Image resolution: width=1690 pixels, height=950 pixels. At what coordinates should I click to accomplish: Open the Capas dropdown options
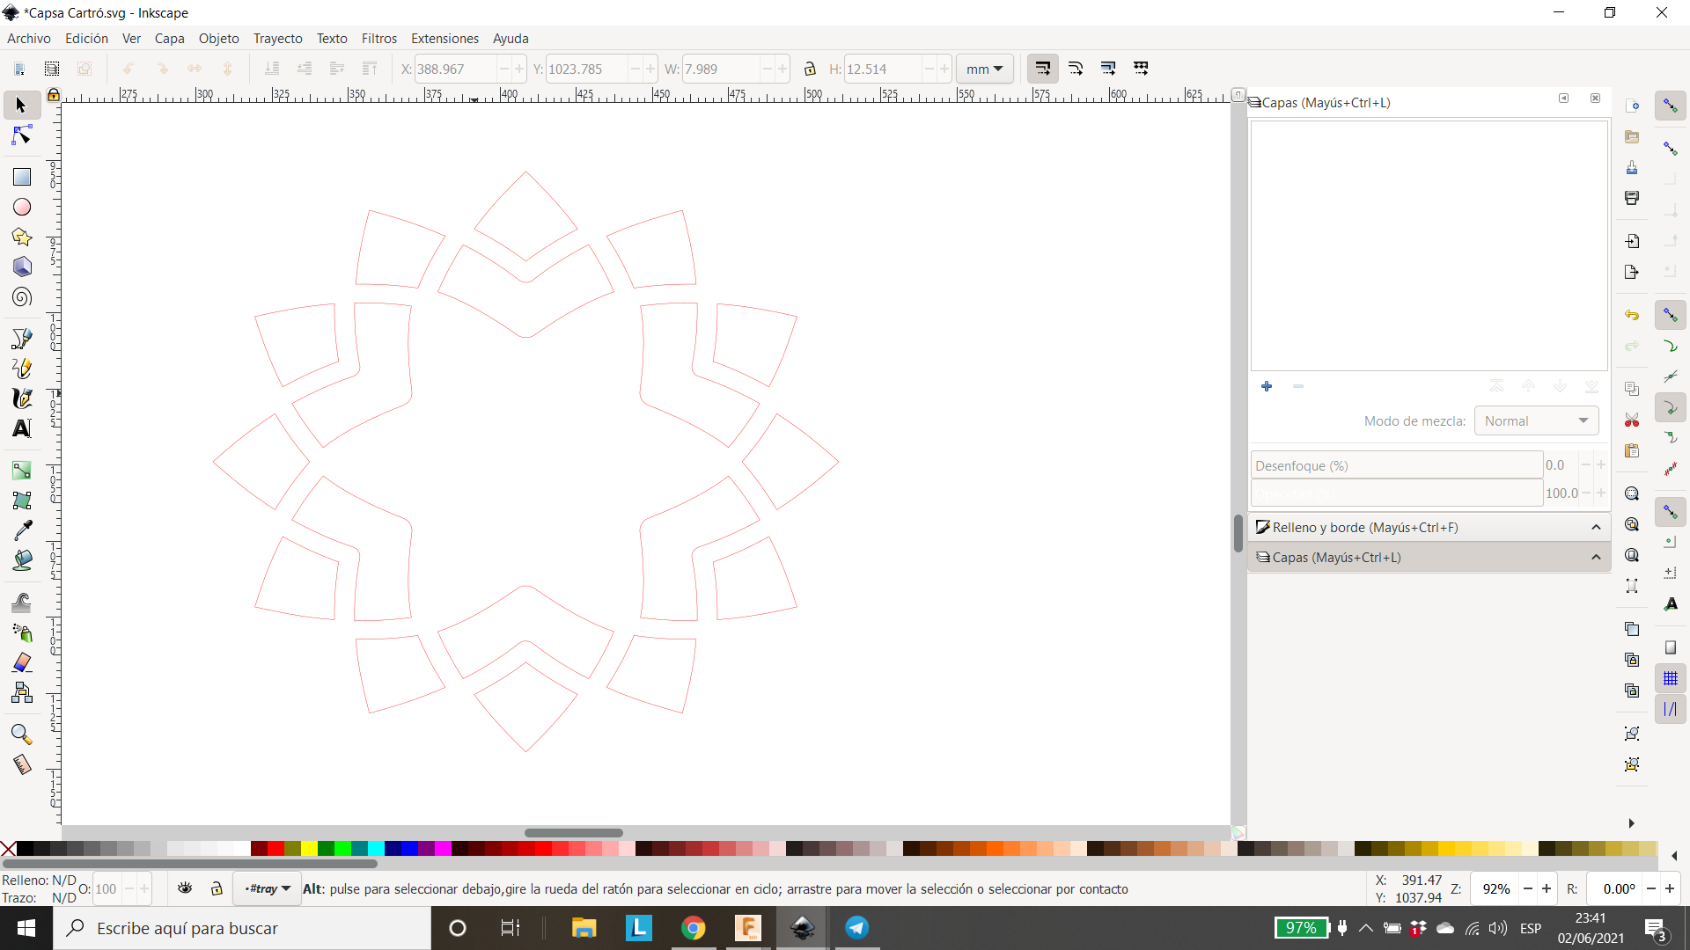click(x=1596, y=557)
